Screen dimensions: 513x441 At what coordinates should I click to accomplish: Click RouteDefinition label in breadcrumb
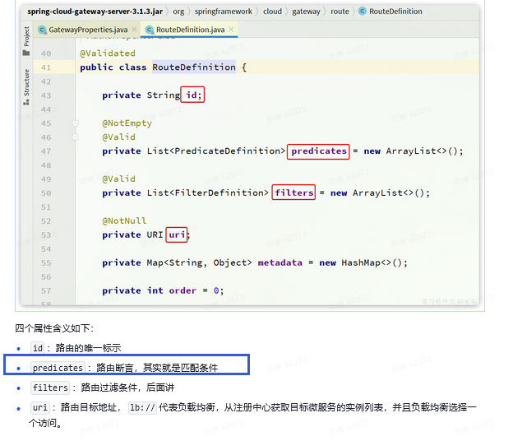(x=395, y=12)
